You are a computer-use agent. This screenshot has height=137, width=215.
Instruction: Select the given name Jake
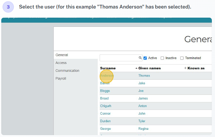click(x=142, y=83)
